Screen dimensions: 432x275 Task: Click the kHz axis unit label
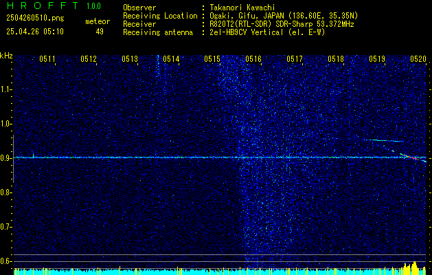tap(6, 56)
